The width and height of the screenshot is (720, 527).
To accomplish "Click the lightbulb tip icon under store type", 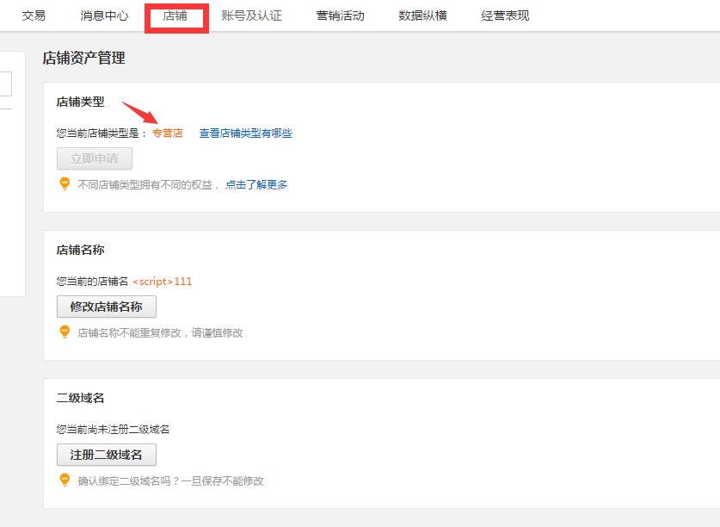I will [x=65, y=184].
